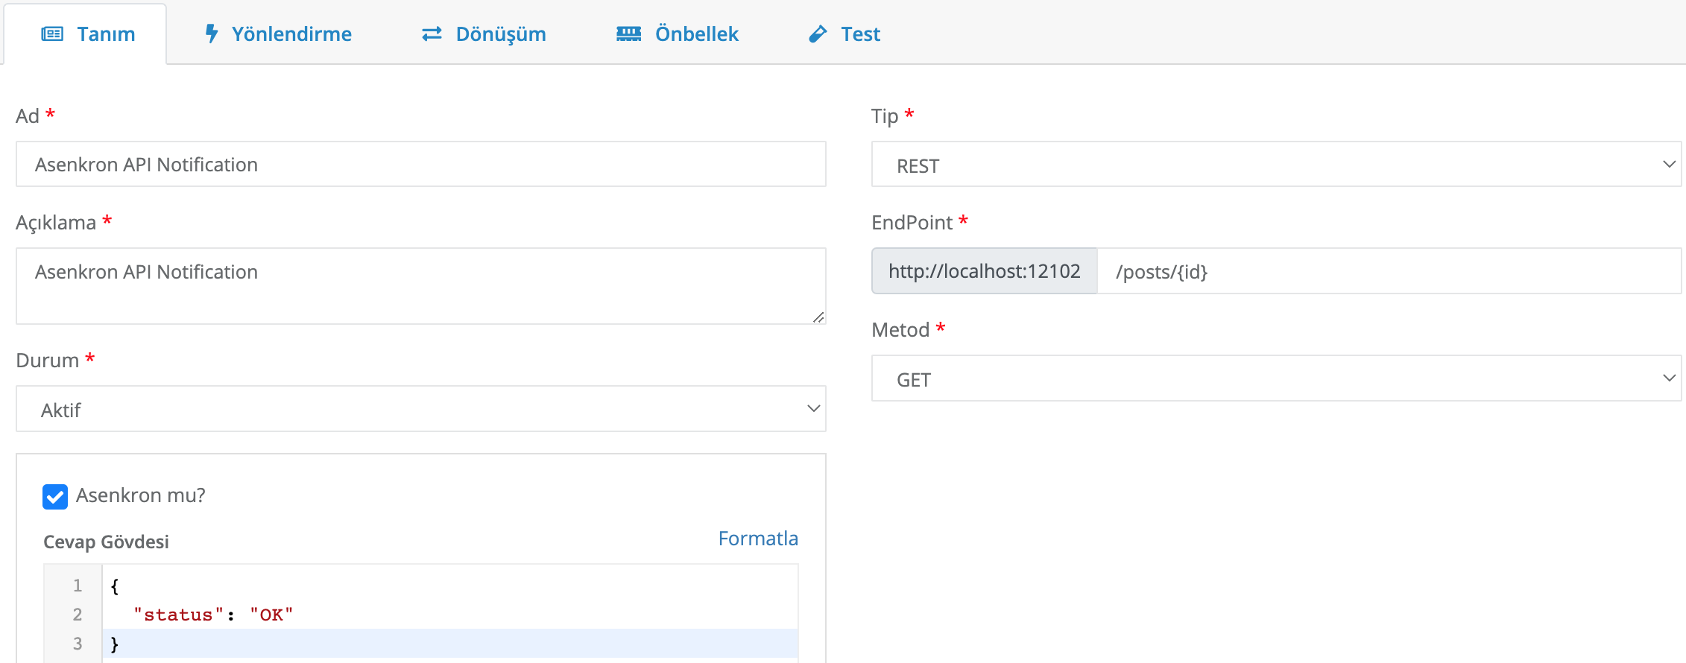Click the Test eraser icon
The image size is (1686, 663).
(x=818, y=34)
